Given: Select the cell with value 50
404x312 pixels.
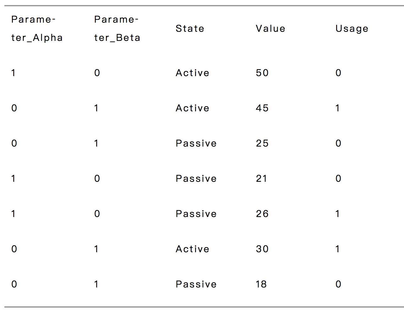Looking at the screenshot, I should pyautogui.click(x=262, y=73).
